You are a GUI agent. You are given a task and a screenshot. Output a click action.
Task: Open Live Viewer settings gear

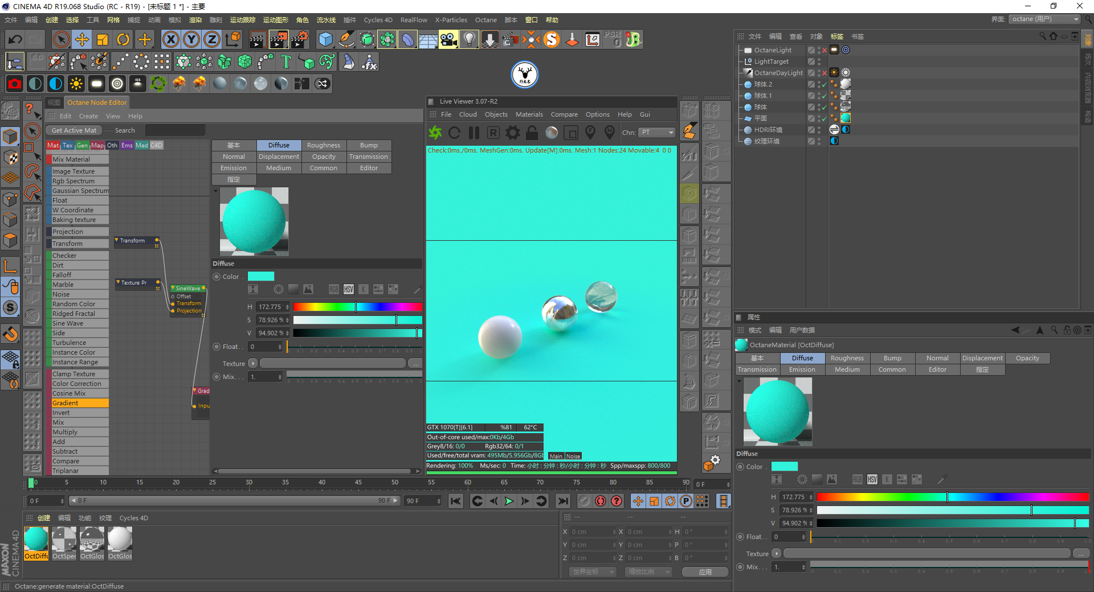(513, 133)
